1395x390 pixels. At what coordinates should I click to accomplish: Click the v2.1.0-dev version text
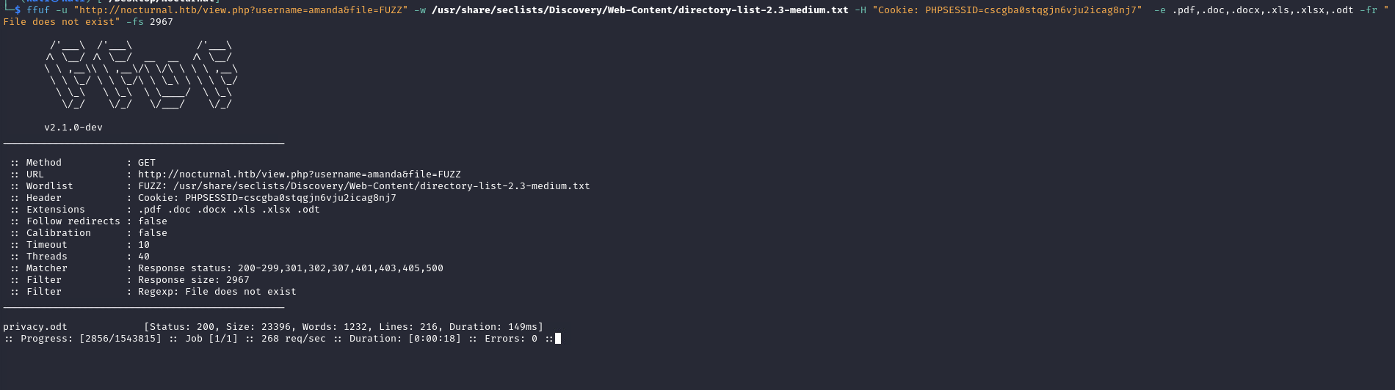tap(73, 128)
